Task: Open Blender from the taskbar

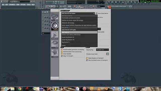Action: click(x=106, y=89)
